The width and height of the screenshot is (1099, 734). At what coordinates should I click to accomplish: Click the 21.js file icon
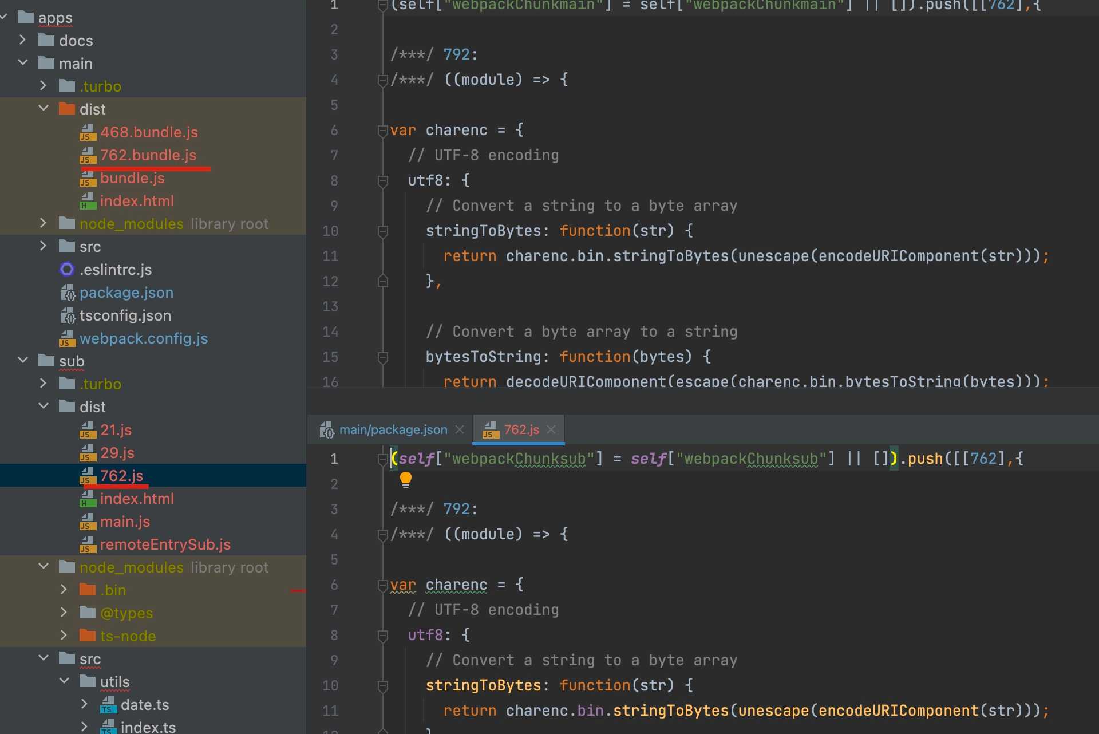pyautogui.click(x=88, y=430)
